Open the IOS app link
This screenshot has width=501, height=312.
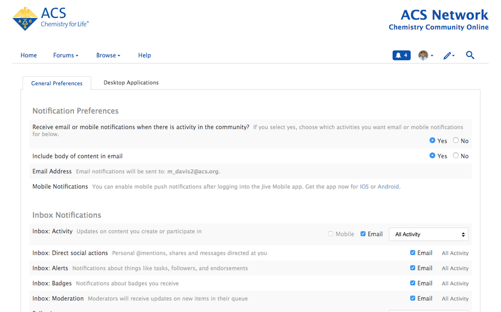pyautogui.click(x=364, y=187)
